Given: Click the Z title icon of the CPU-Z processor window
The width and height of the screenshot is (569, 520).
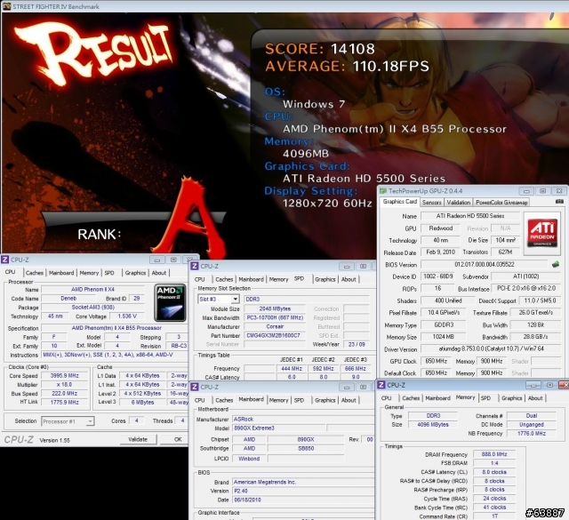Looking at the screenshot, I should tap(5, 260).
